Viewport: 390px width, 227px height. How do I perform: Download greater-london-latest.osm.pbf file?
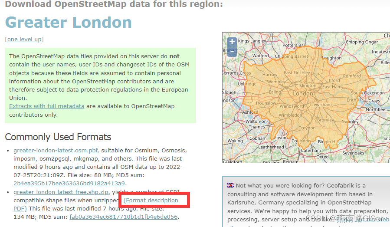(56, 150)
